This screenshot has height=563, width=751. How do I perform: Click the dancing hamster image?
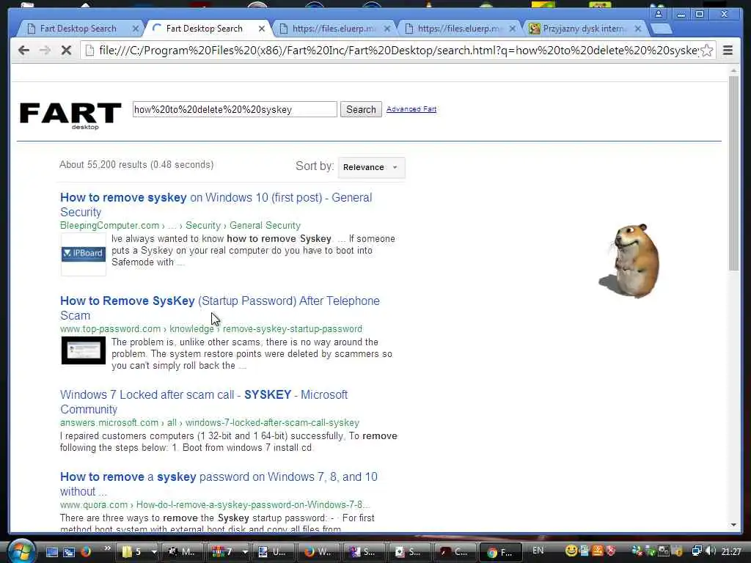tap(630, 261)
